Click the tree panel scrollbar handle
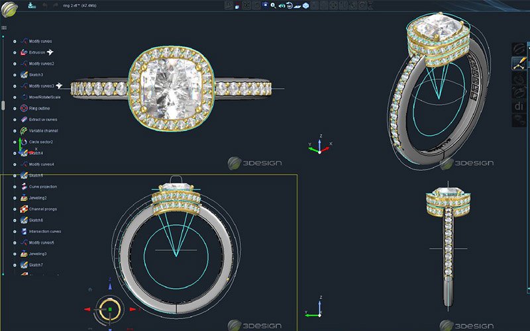This screenshot has height=331, width=530. coord(3,105)
